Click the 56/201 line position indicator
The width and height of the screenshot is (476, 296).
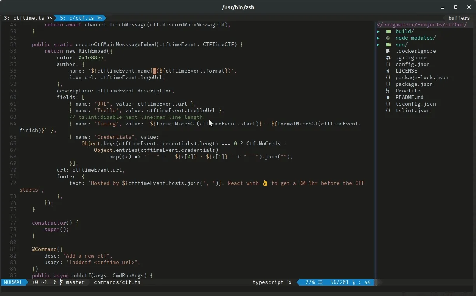(339, 282)
